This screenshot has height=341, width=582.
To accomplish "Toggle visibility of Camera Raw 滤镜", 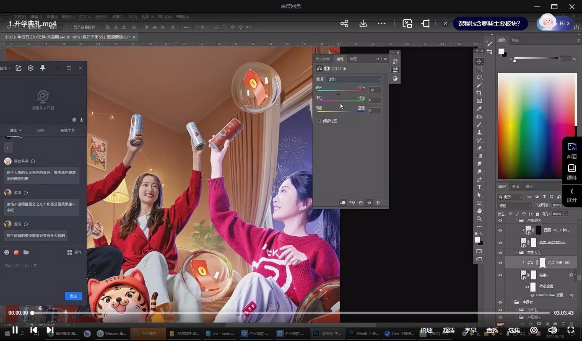I will pyautogui.click(x=533, y=295).
